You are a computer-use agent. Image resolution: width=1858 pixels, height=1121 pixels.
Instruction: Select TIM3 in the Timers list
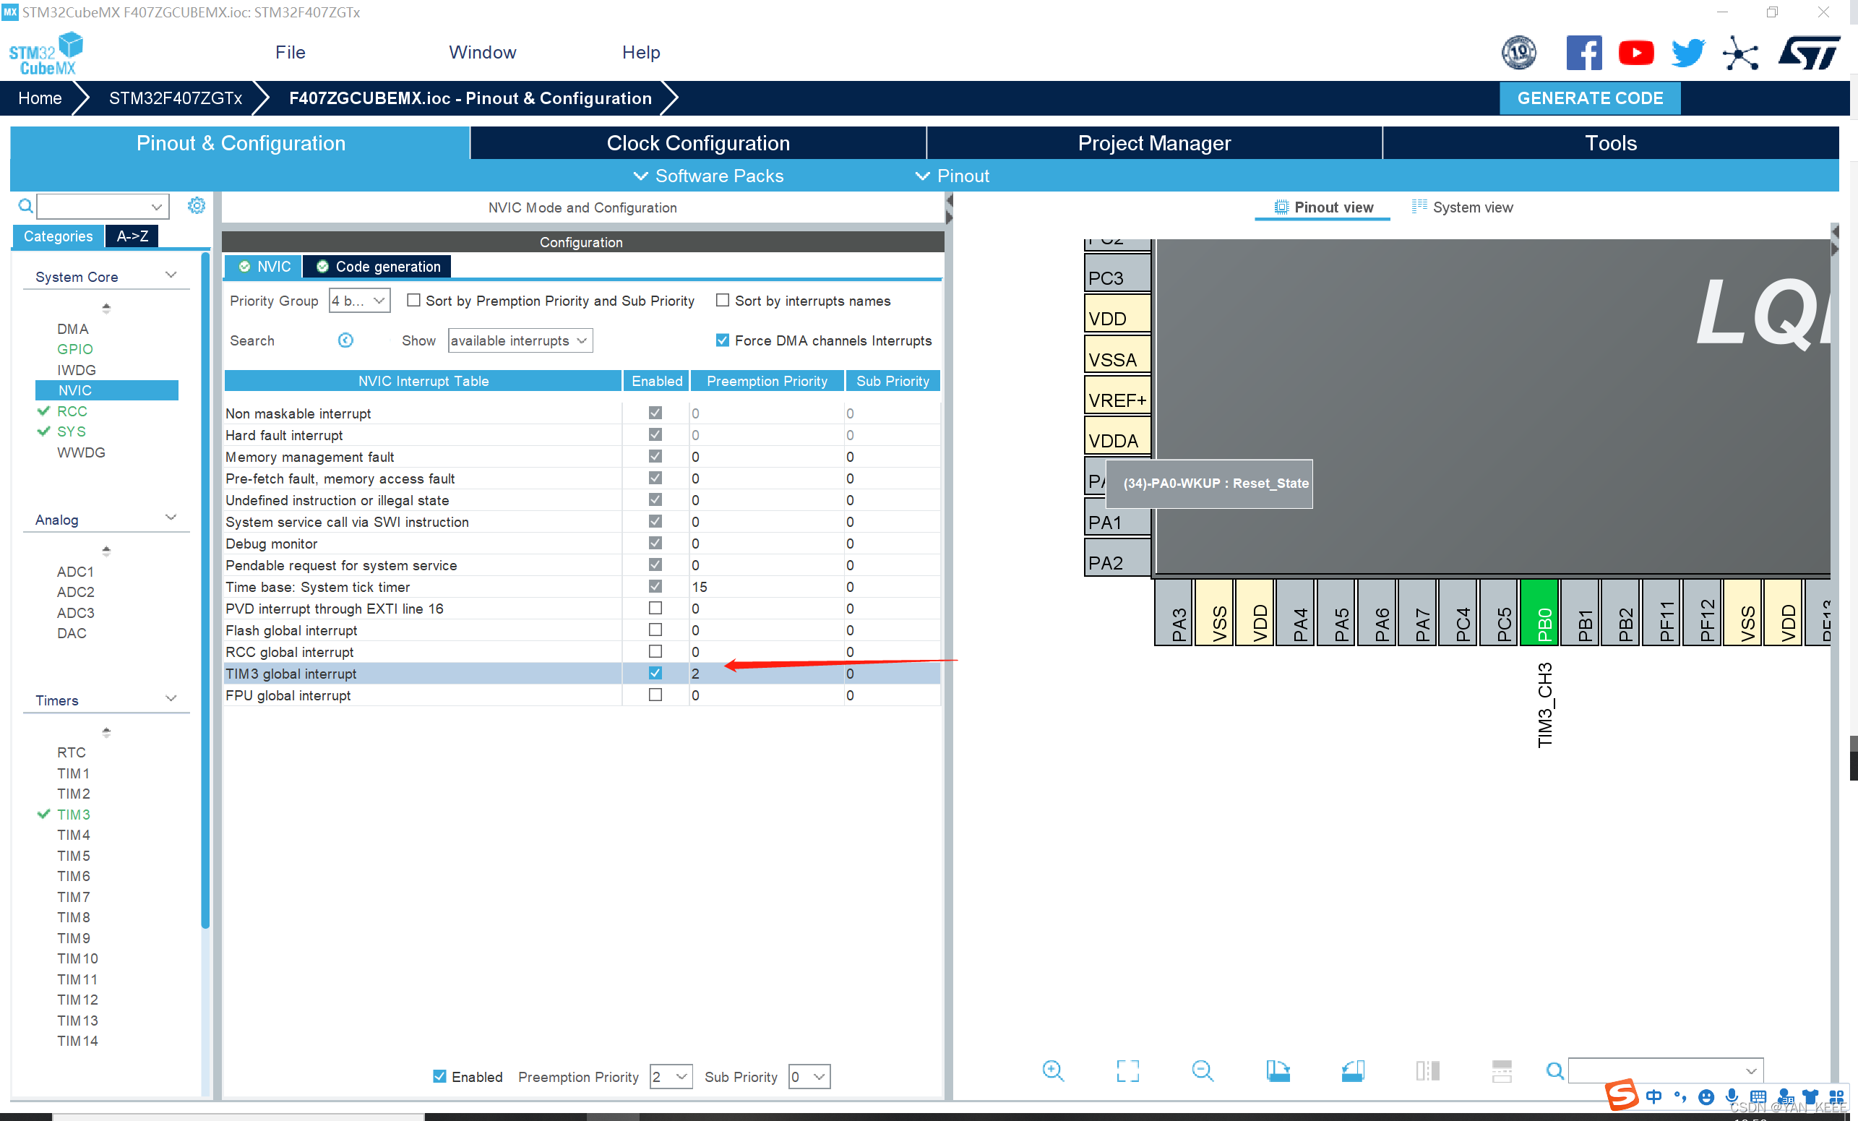click(x=74, y=814)
